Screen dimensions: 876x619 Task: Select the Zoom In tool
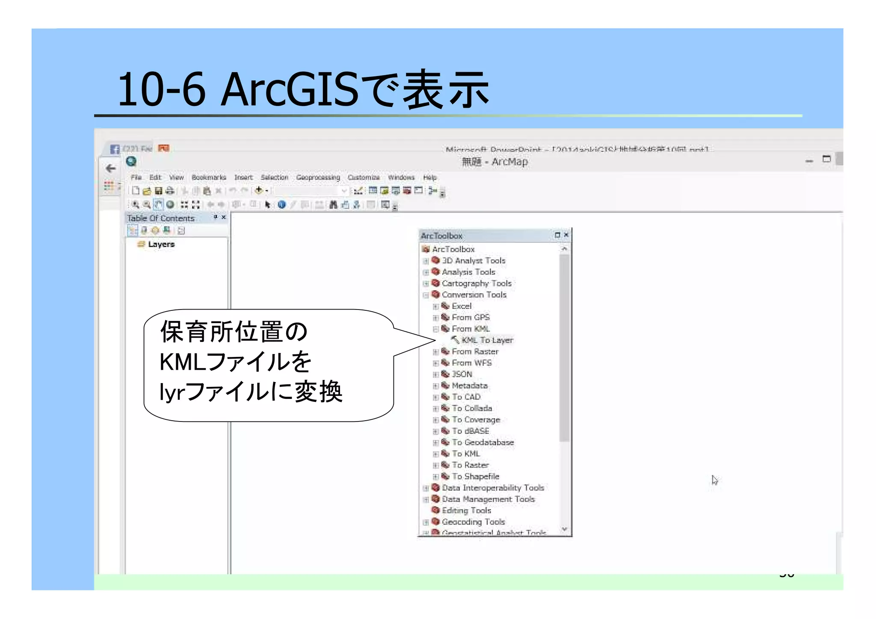click(136, 205)
